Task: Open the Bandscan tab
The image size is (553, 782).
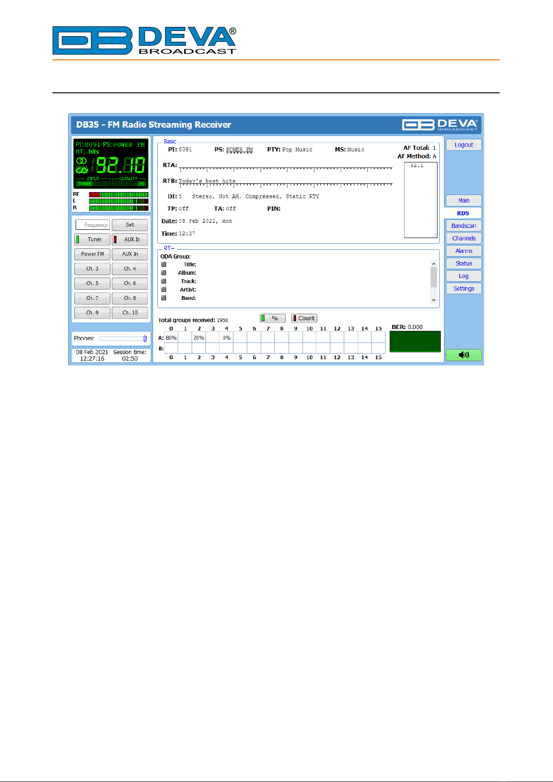Action: 463,226
